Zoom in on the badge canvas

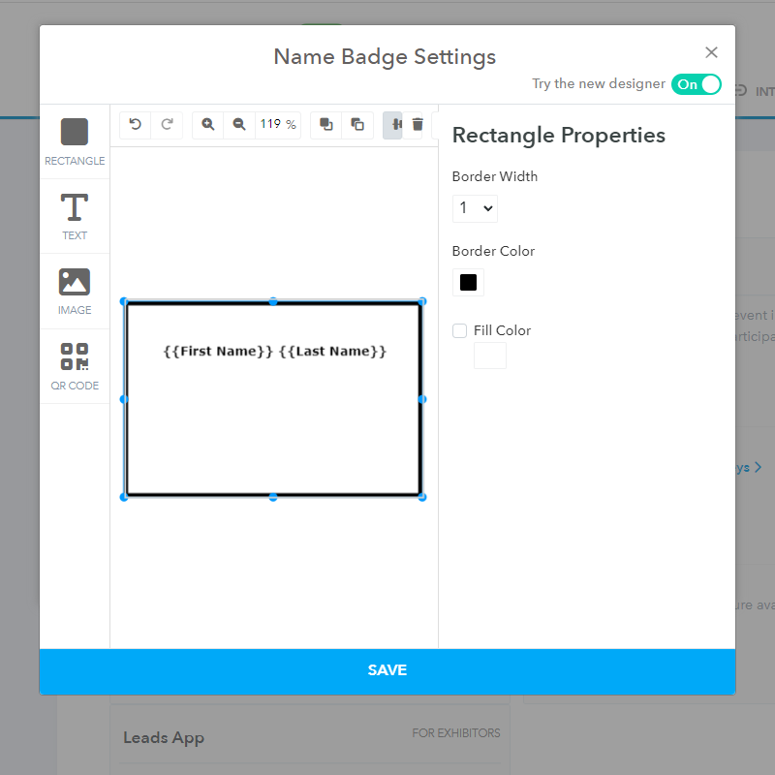pyautogui.click(x=208, y=124)
